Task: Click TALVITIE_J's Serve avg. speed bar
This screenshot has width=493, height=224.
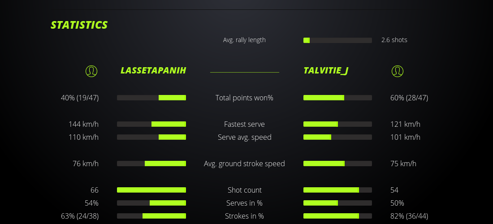Action: click(x=337, y=137)
